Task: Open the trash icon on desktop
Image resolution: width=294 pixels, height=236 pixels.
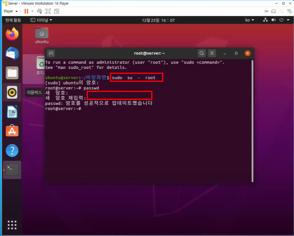Action: 41,66
